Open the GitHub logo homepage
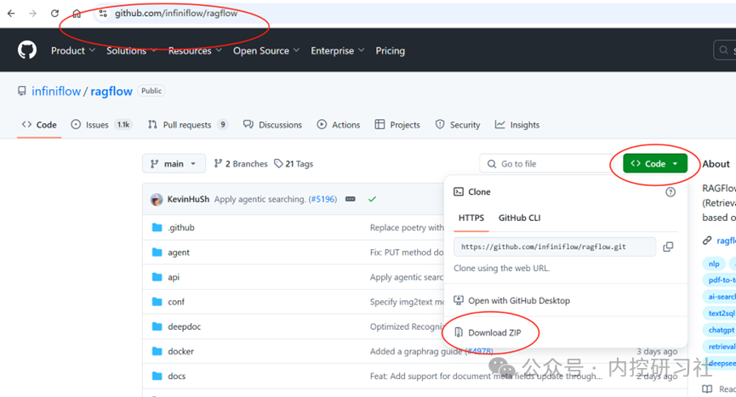 point(26,50)
